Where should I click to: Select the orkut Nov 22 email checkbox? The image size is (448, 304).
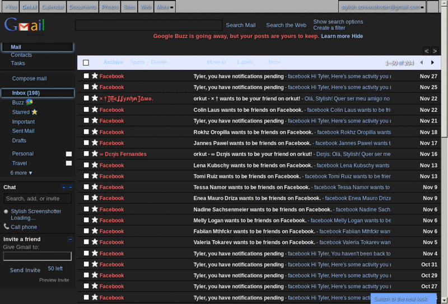[x=86, y=98]
